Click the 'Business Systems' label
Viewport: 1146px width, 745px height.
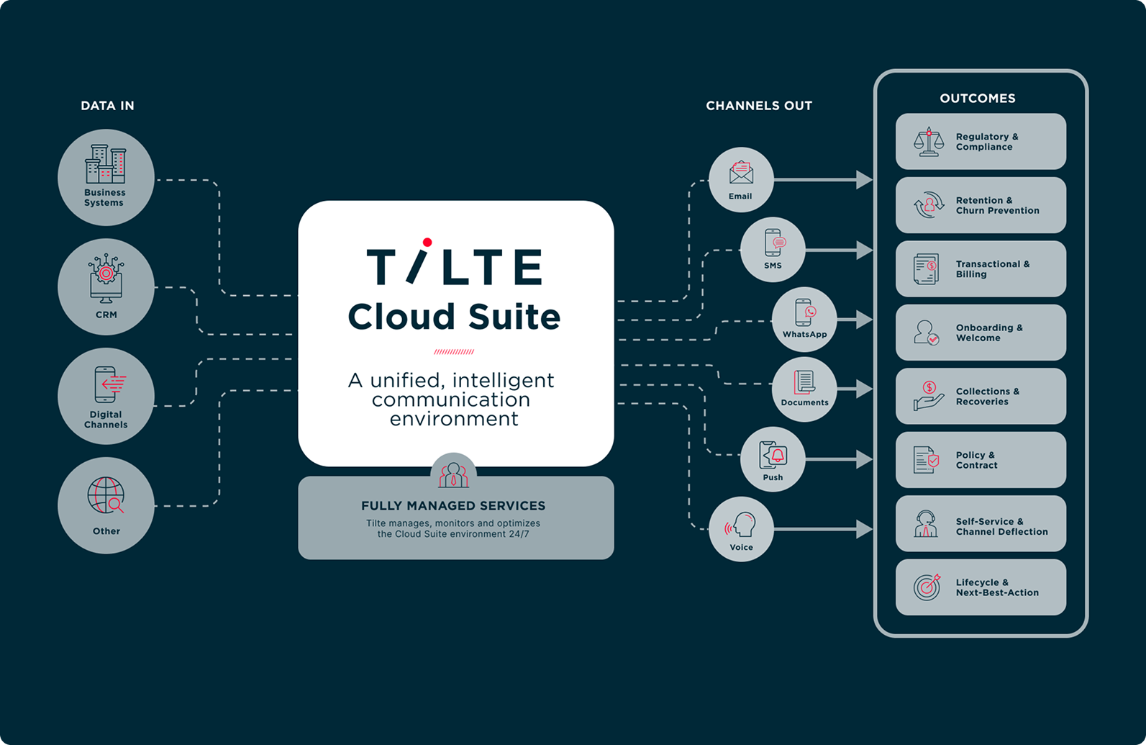pyautogui.click(x=105, y=198)
